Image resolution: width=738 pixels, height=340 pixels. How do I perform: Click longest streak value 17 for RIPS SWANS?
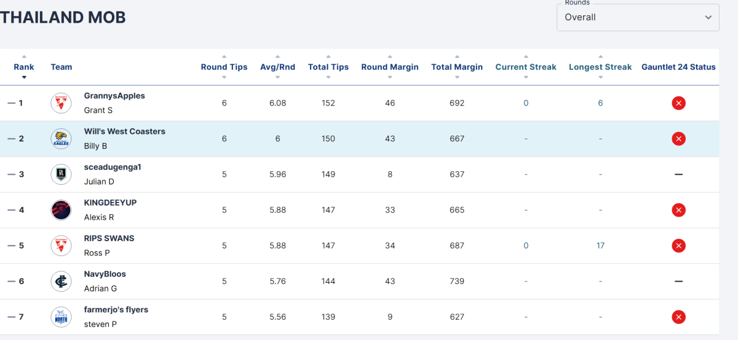[600, 245]
